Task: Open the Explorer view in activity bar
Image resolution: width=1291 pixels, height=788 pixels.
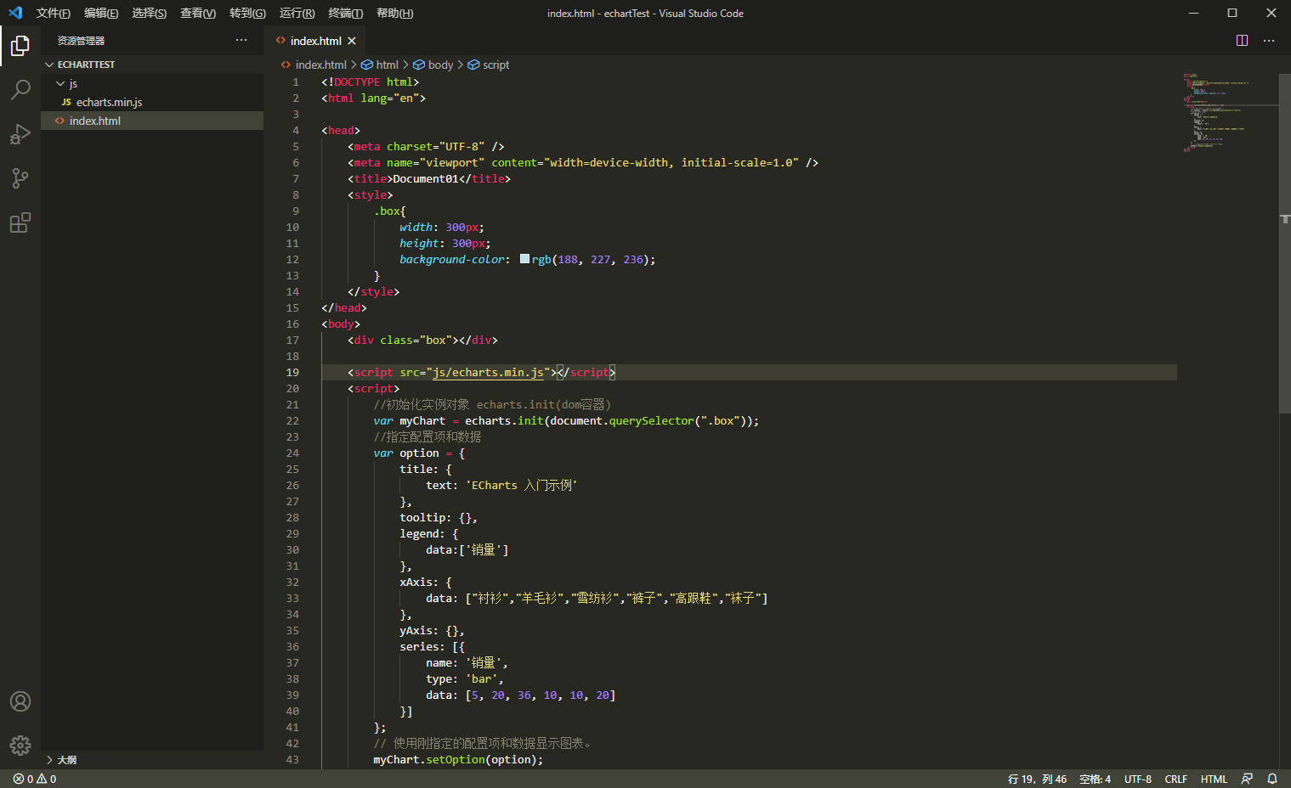Action: coord(20,45)
